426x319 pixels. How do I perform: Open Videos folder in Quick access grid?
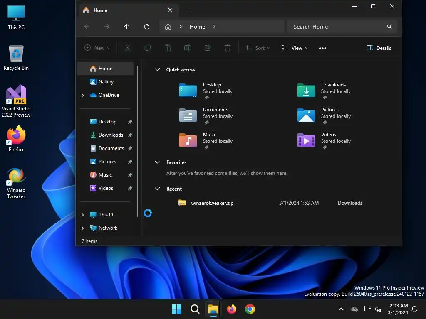tap(324, 140)
